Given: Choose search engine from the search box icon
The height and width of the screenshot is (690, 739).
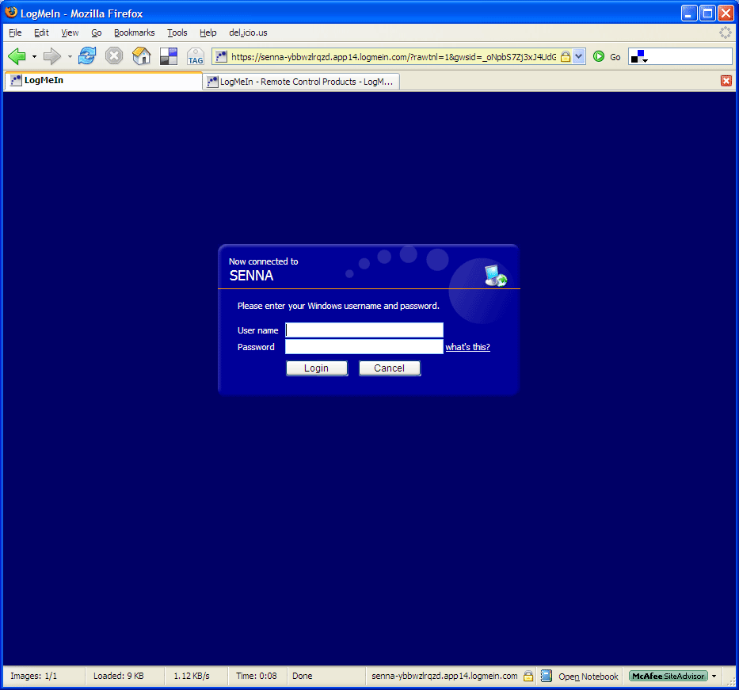Looking at the screenshot, I should (x=639, y=57).
